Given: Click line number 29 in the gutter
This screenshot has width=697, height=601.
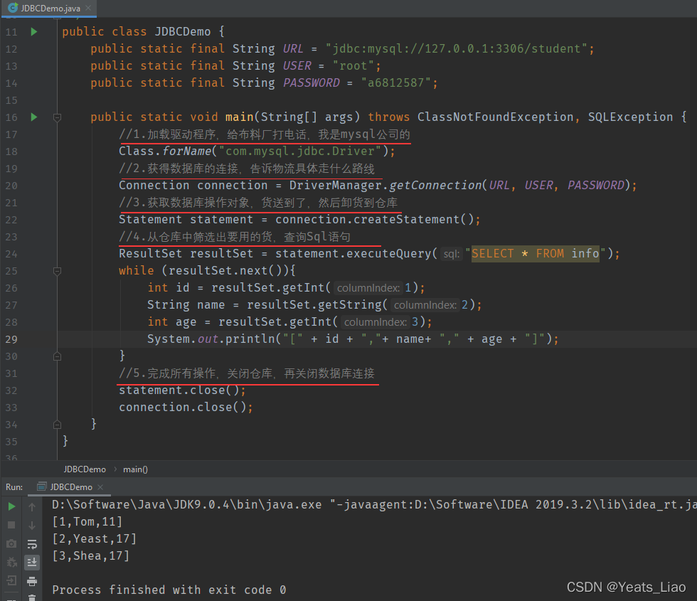Looking at the screenshot, I should click(11, 340).
